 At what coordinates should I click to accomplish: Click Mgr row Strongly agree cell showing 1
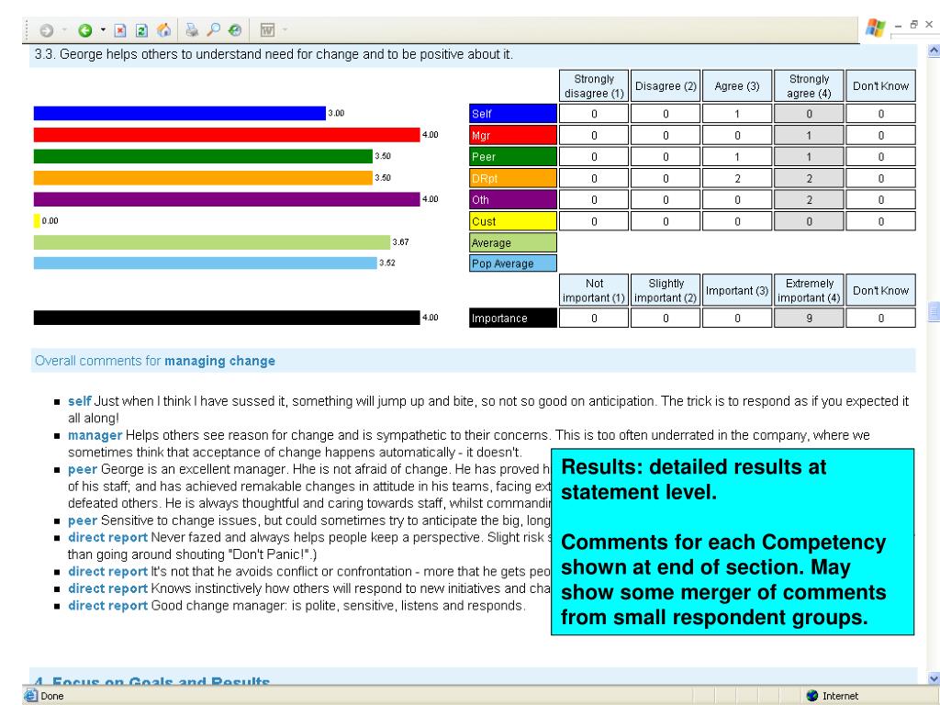click(x=809, y=135)
